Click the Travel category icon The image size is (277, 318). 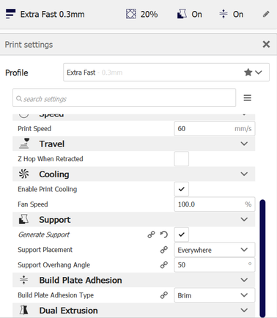coord(24,144)
